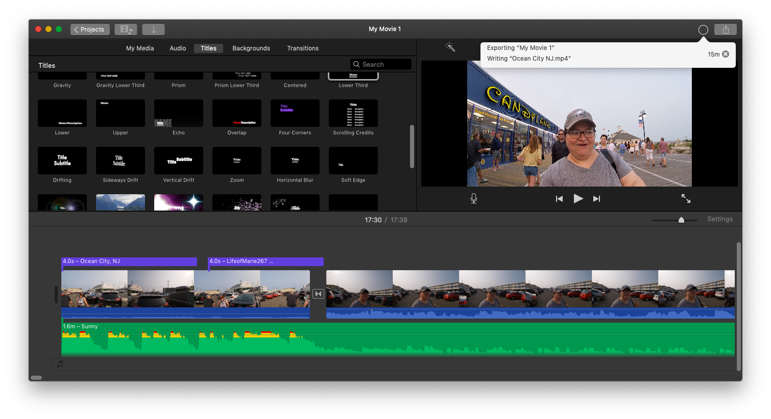Click the Titles browser heading
Viewport: 771px width, 419px height.
tap(46, 65)
